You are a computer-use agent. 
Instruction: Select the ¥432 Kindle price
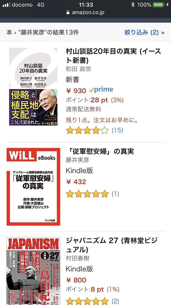coord(76,182)
